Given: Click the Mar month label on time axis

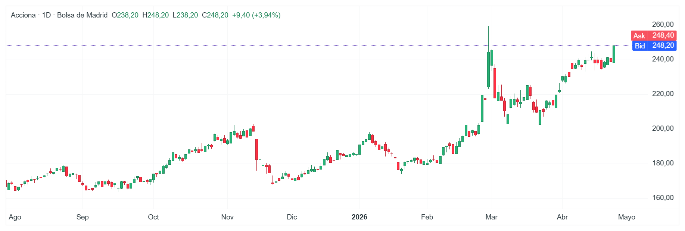Looking at the screenshot, I should (491, 217).
